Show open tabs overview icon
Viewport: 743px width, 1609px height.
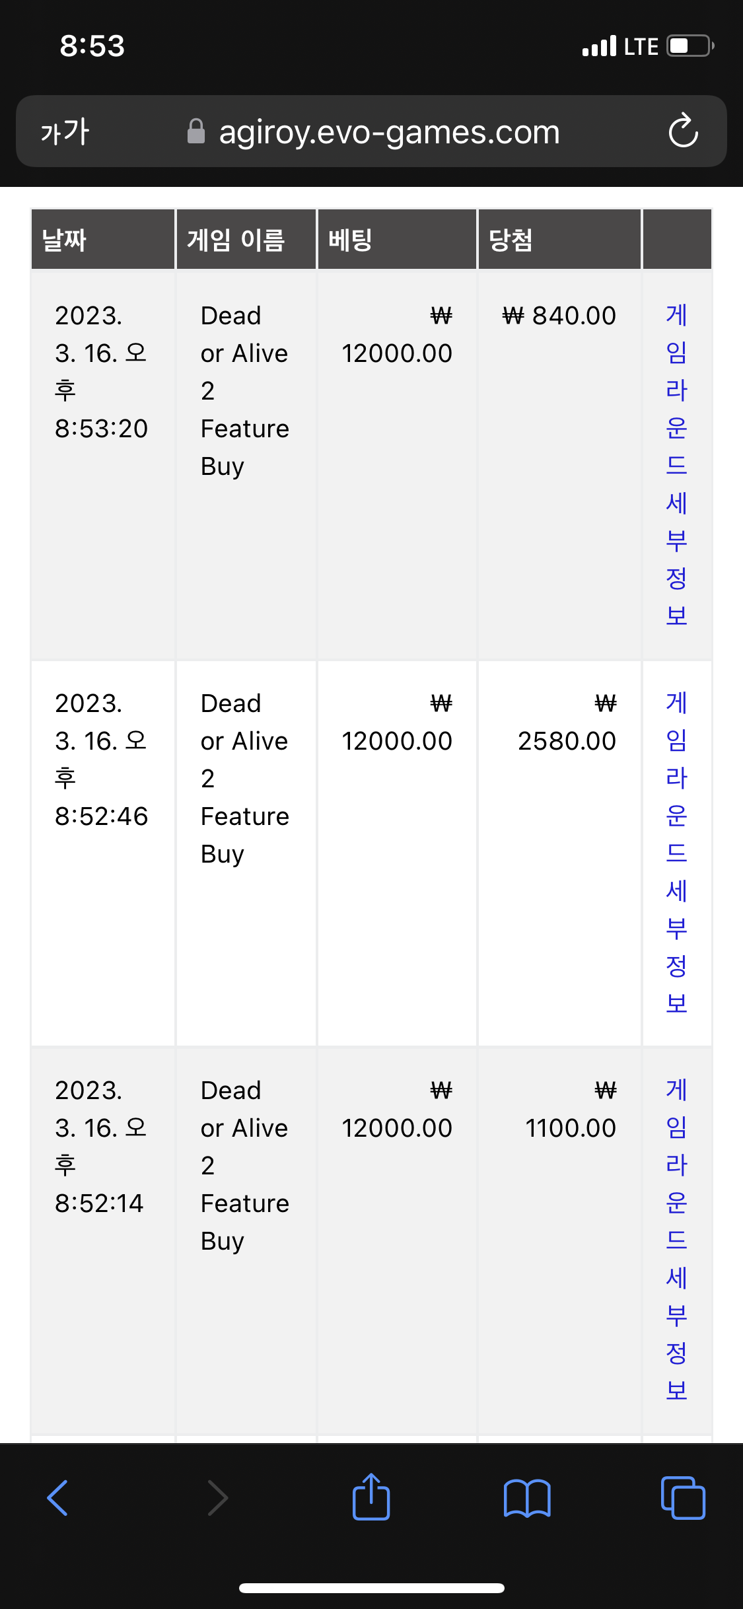click(x=683, y=1498)
